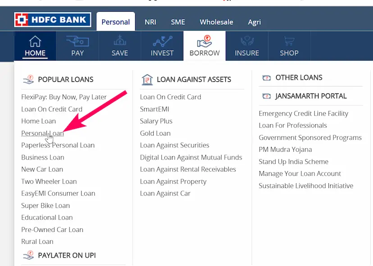Select the Business Loan link

coord(43,157)
